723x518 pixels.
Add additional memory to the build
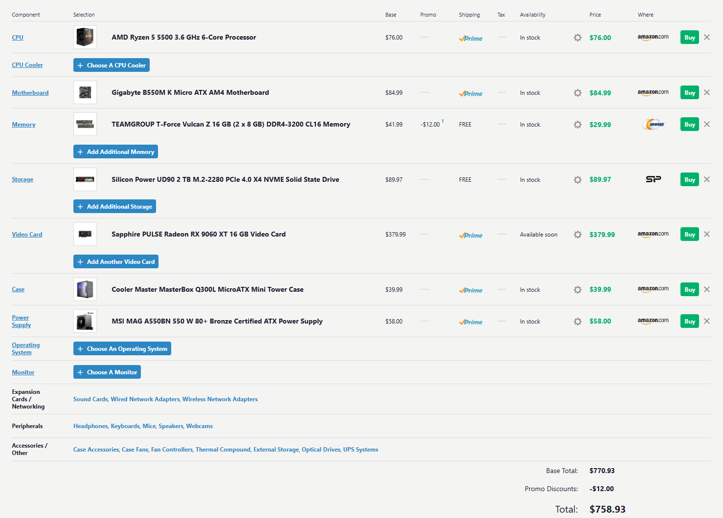click(115, 151)
